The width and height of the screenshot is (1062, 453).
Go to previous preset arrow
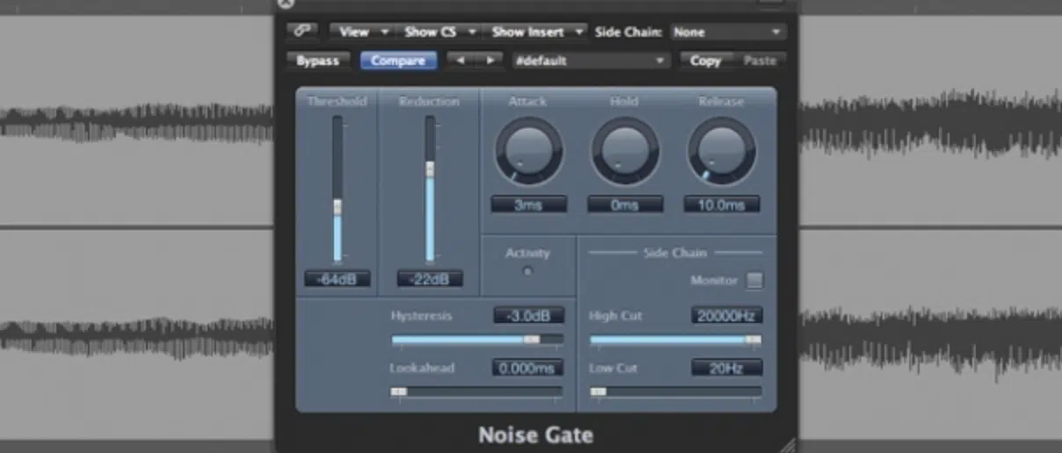[x=460, y=61]
